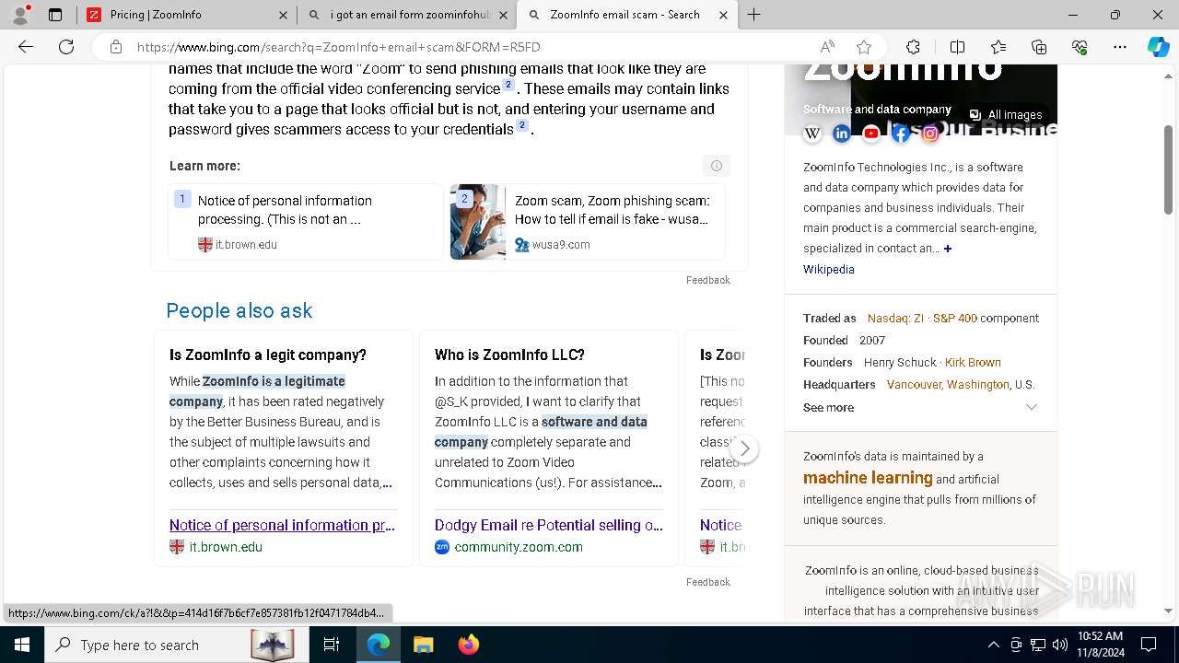
Task: Launch Firefox from taskbar
Action: point(469,645)
